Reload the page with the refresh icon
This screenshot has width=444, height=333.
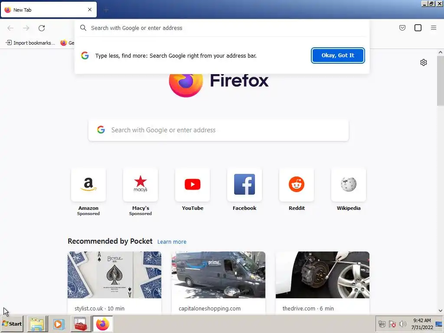(42, 28)
